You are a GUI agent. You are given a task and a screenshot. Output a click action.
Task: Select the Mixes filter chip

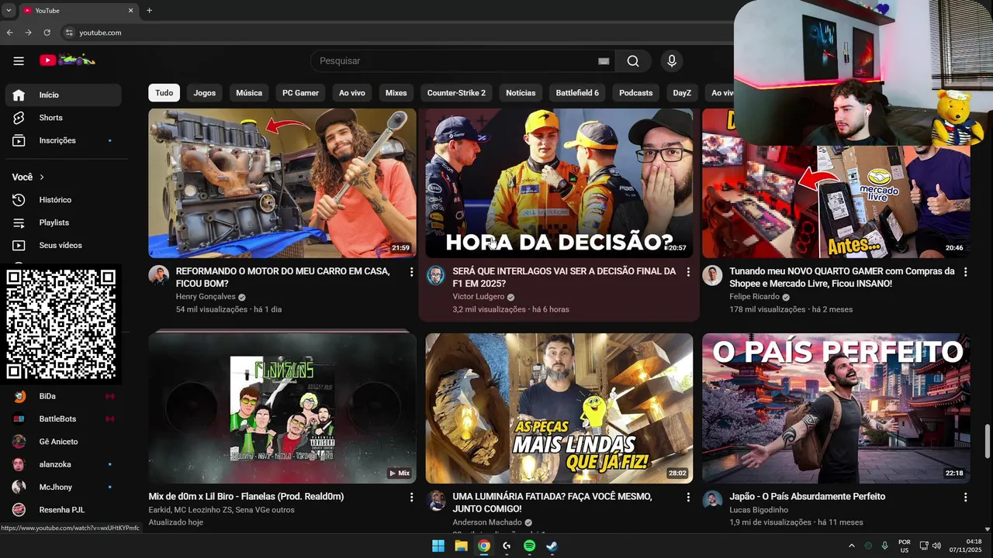point(396,93)
